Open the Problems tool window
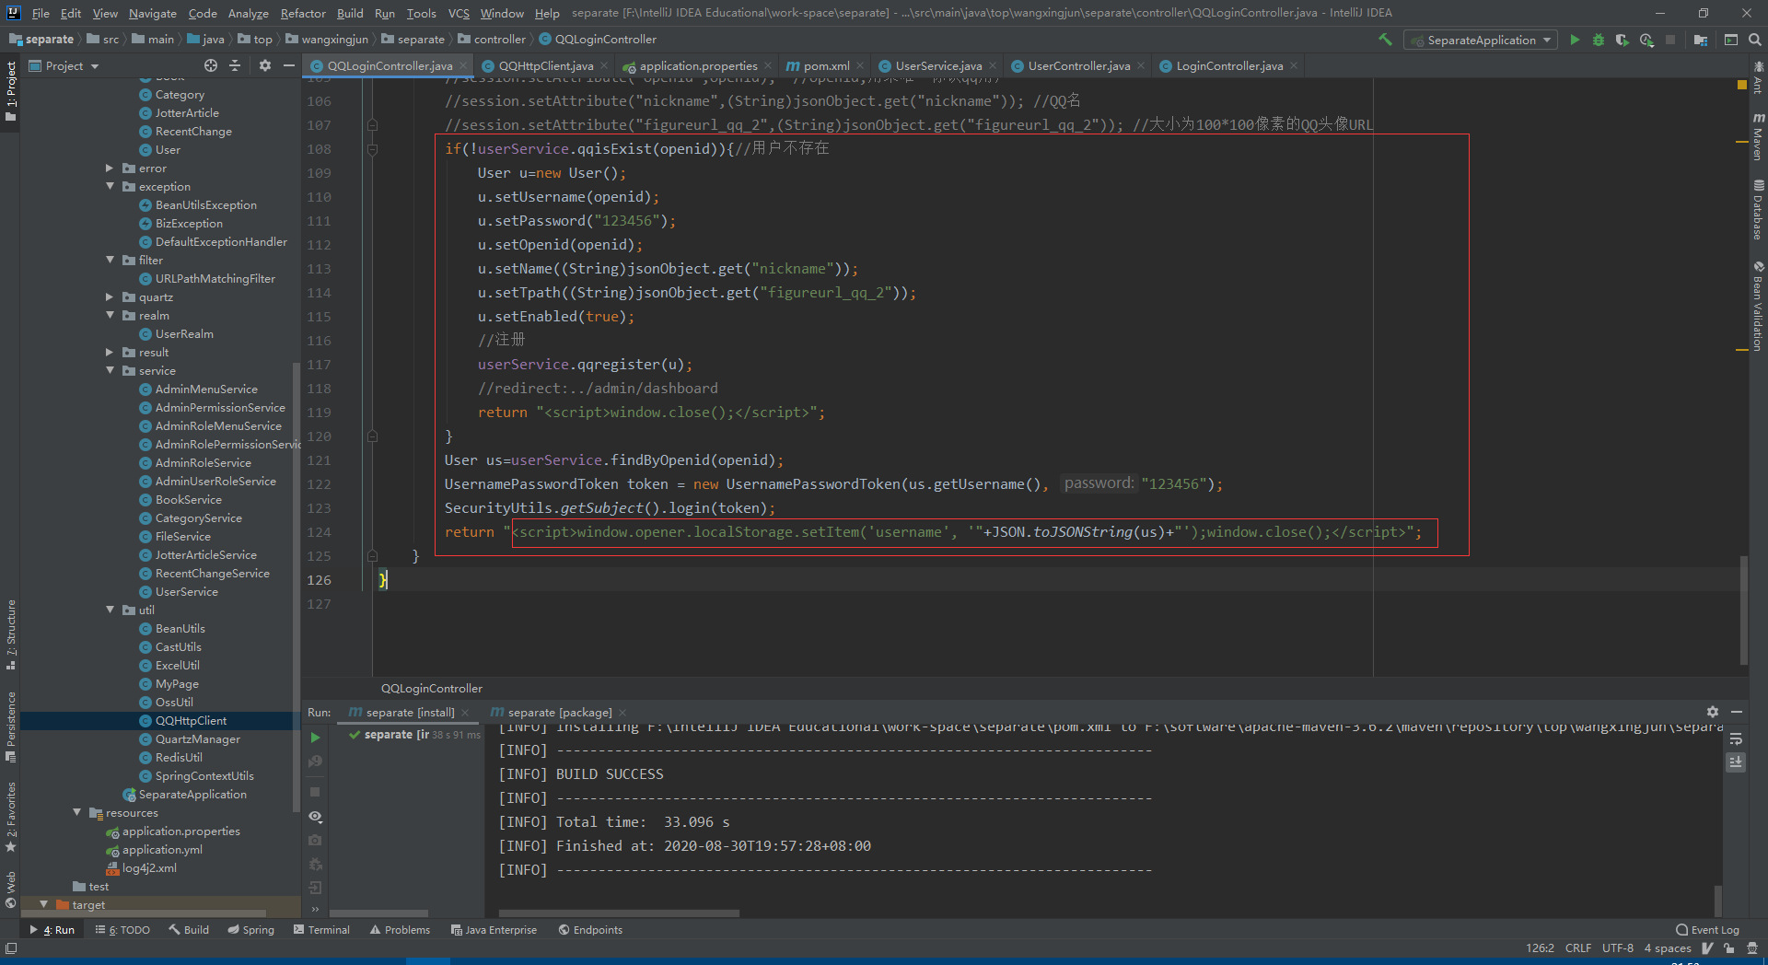1768x965 pixels. 400,930
